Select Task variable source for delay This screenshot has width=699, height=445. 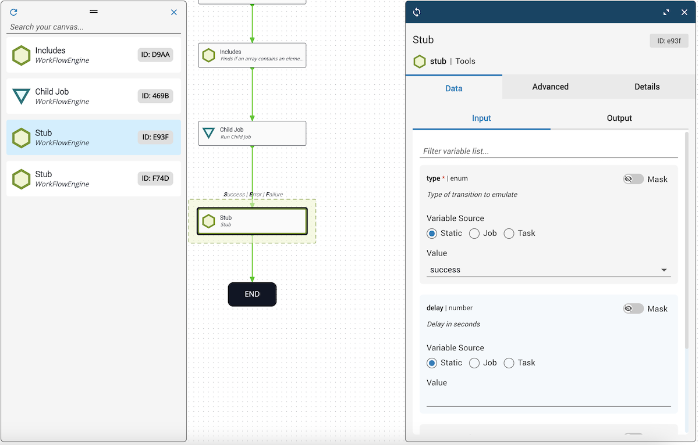pyautogui.click(x=509, y=363)
